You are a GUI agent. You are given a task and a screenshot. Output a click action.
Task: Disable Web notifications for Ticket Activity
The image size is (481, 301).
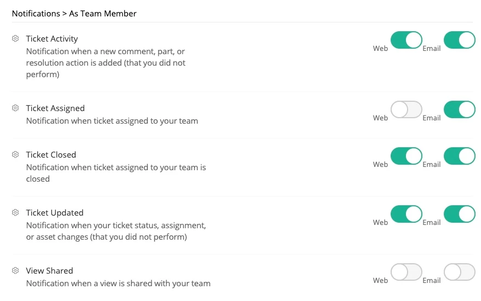[406, 40]
